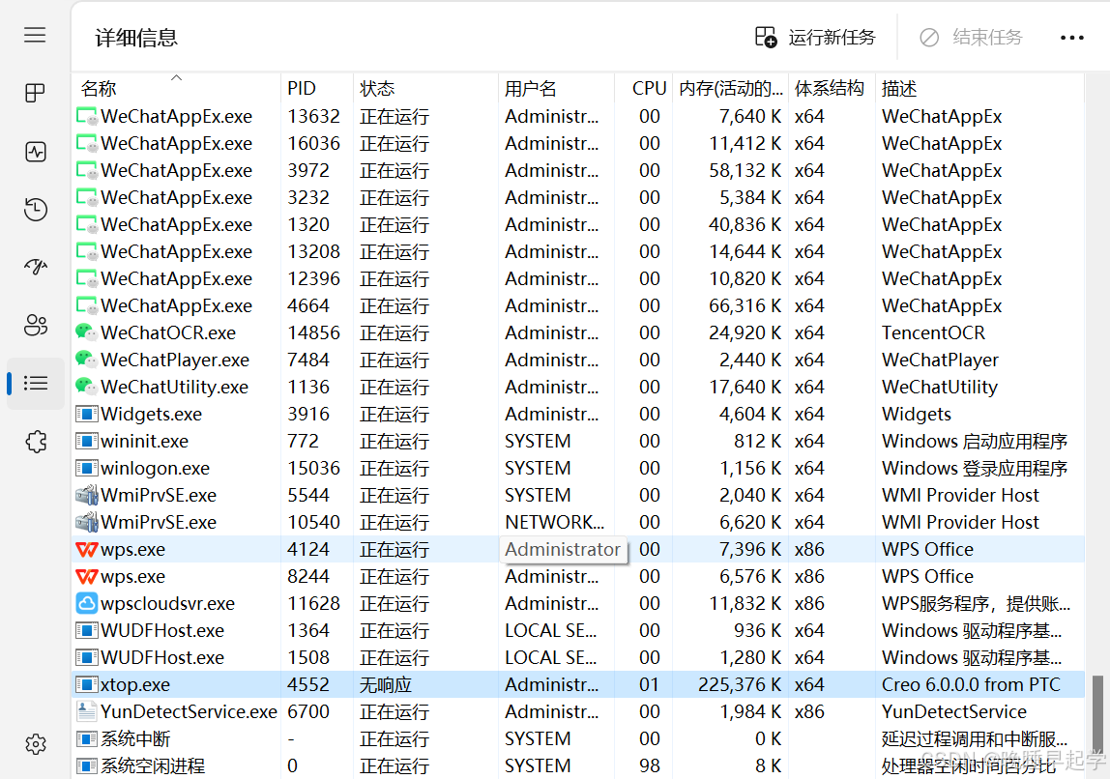Click the 无响应 status of xtop.exe

(386, 685)
